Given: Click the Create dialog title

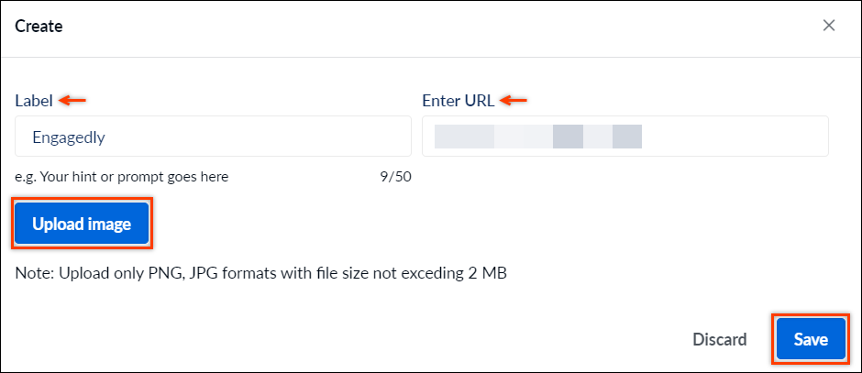Looking at the screenshot, I should (x=39, y=26).
